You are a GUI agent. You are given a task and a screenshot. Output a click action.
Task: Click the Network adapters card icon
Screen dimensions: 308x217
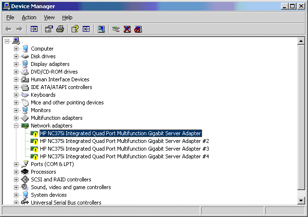25,126
